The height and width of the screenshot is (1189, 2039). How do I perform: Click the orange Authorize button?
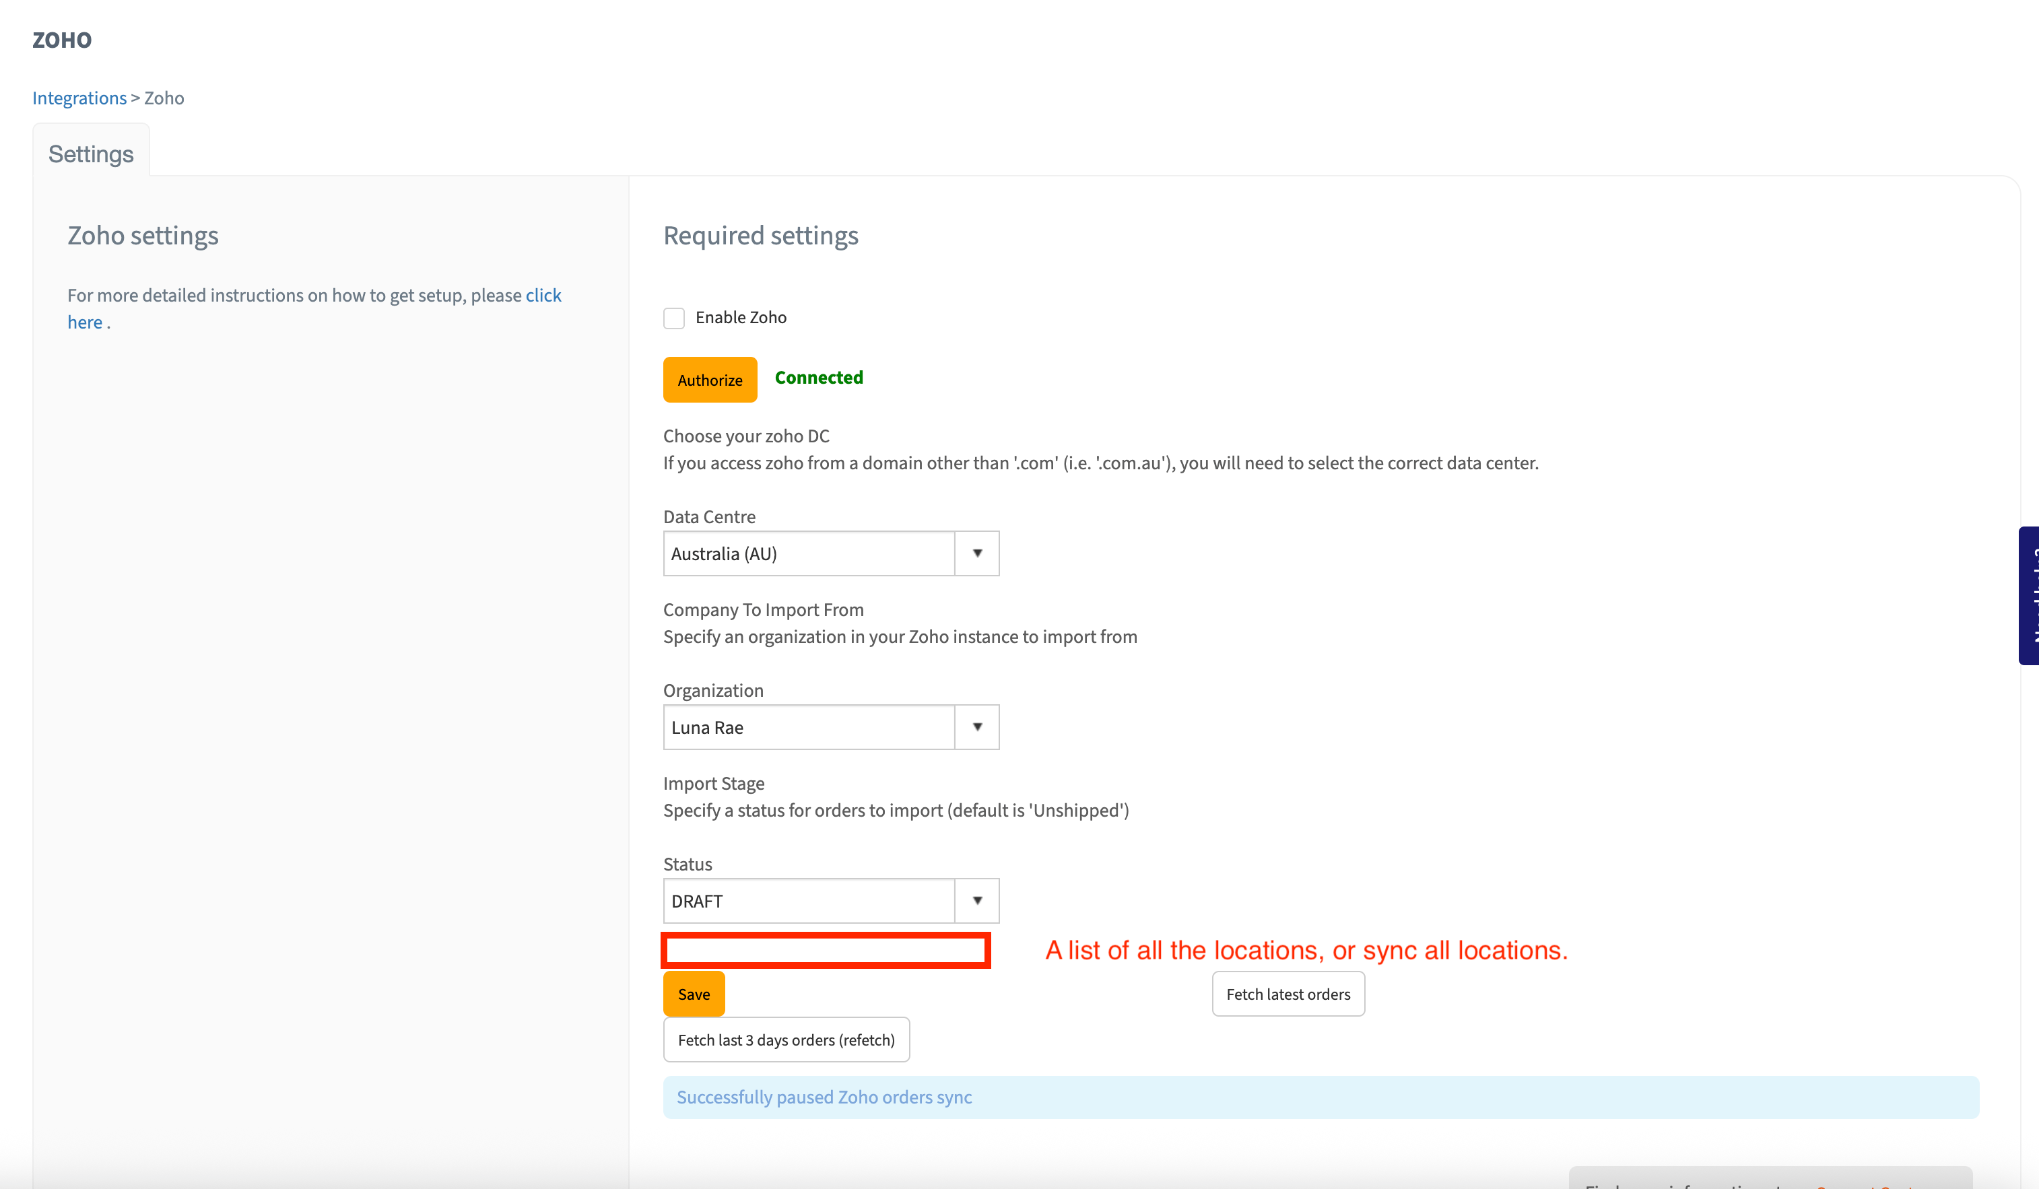point(710,379)
